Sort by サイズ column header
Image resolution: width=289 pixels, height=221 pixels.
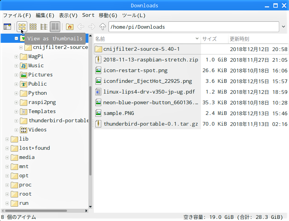coord(214,39)
